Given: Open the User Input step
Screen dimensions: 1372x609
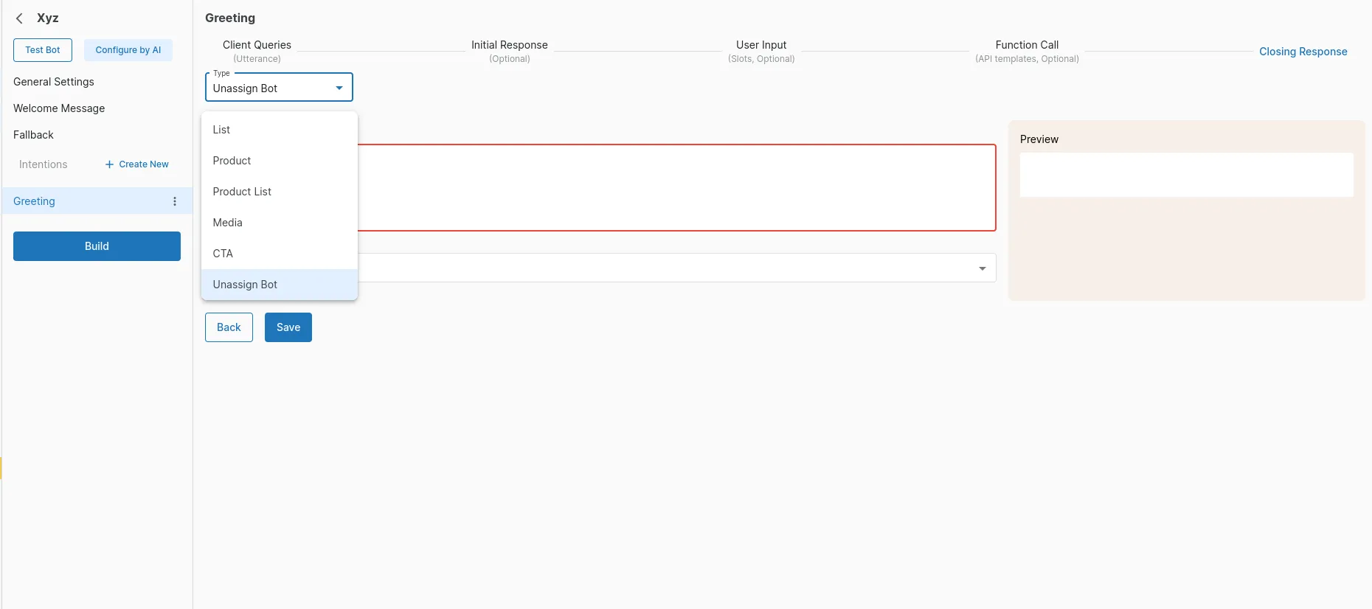Looking at the screenshot, I should click(x=761, y=51).
